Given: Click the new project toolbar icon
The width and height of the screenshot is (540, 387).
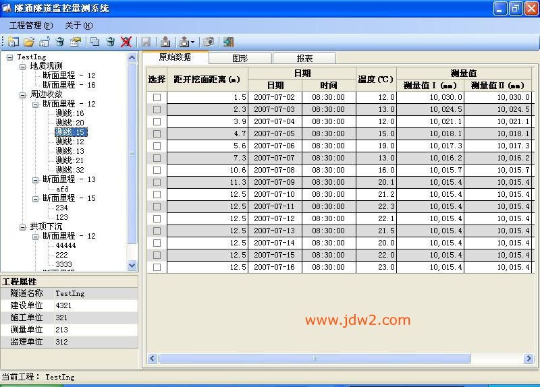Looking at the screenshot, I should point(13,42).
